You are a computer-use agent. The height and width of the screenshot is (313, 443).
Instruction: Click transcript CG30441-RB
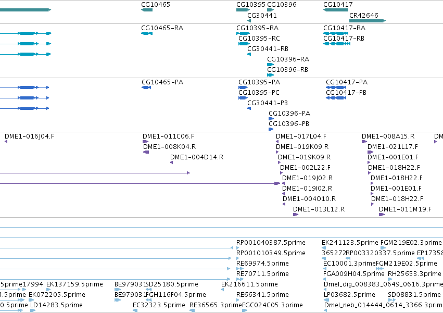(x=268, y=49)
